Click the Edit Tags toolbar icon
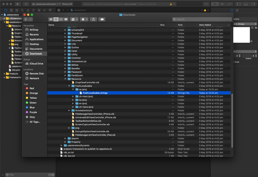The height and width of the screenshot is (177, 258). 102,19
